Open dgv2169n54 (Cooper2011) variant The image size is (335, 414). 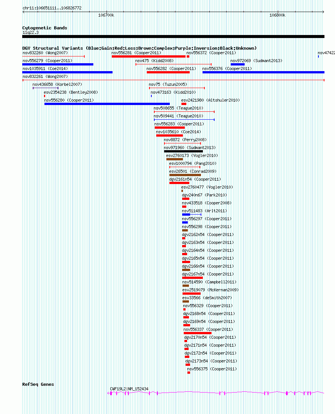[x=187, y=326]
